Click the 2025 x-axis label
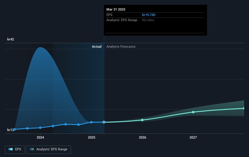The height and width of the screenshot is (157, 249). [92, 137]
